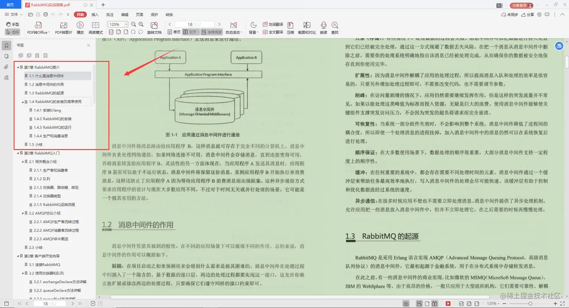Screen dimensions: 569x308
Task: Click the 访客登录 guest login button
Action: point(521,6)
